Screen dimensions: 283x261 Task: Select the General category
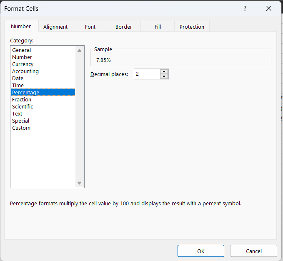tap(22, 50)
